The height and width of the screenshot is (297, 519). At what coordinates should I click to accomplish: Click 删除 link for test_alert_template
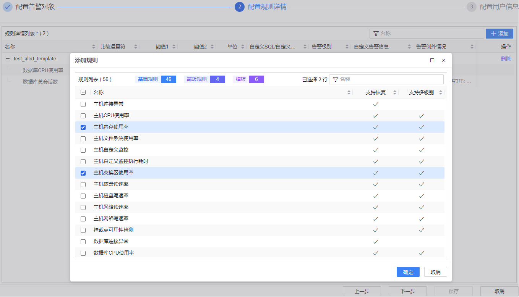[506, 59]
